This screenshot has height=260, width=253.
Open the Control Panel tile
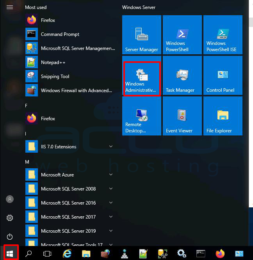[223, 75]
